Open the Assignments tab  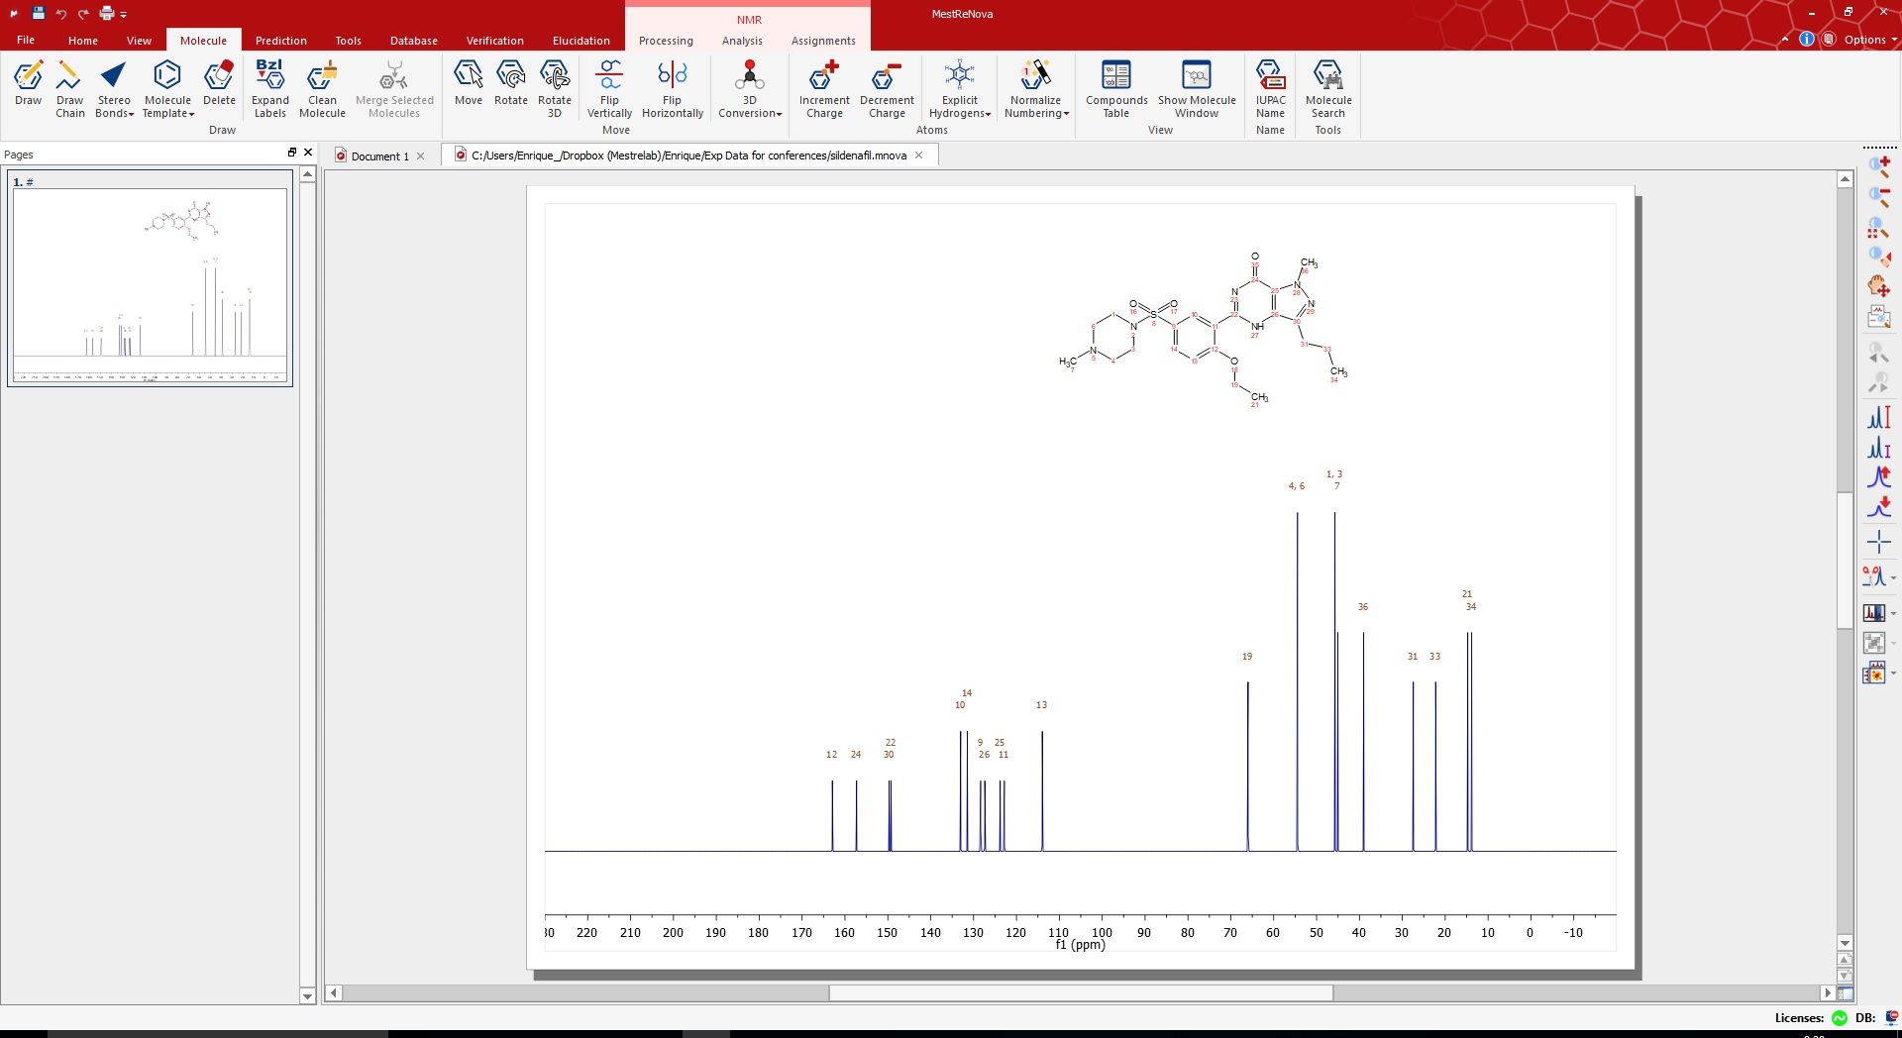[822, 41]
